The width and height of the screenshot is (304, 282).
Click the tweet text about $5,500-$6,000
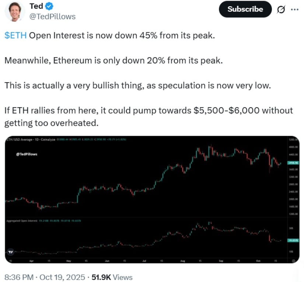(x=148, y=116)
